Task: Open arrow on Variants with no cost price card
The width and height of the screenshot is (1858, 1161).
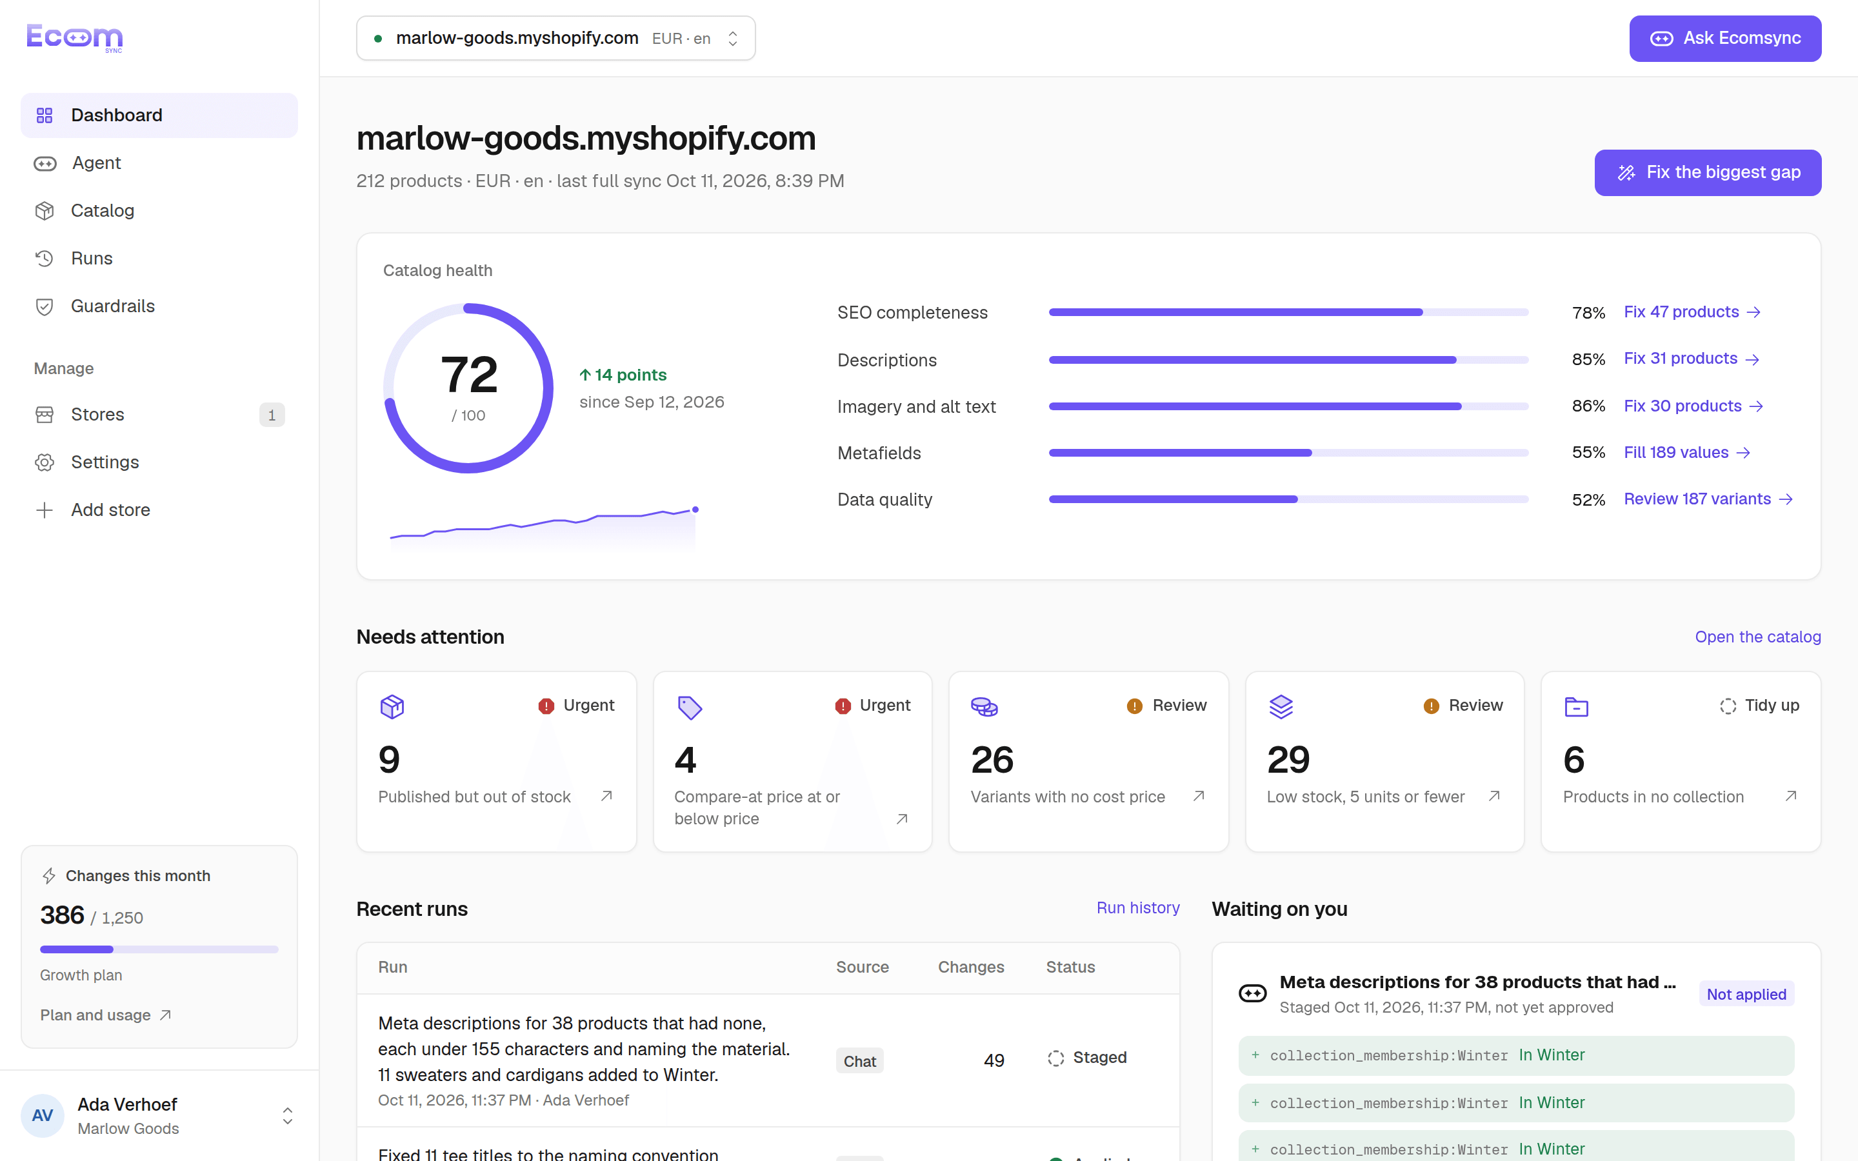Action: (1199, 797)
